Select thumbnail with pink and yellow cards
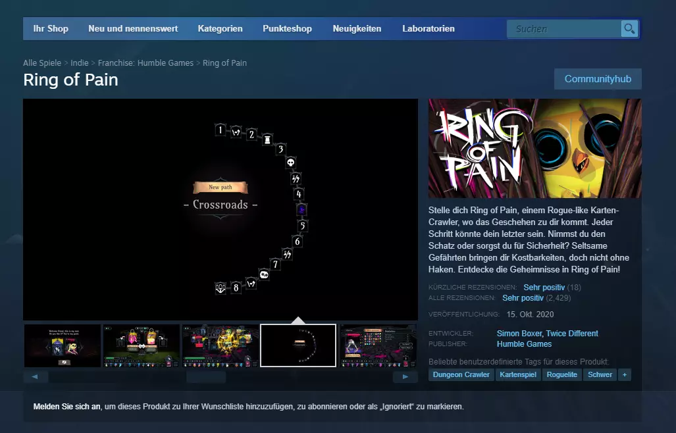676x433 pixels. 142,345
